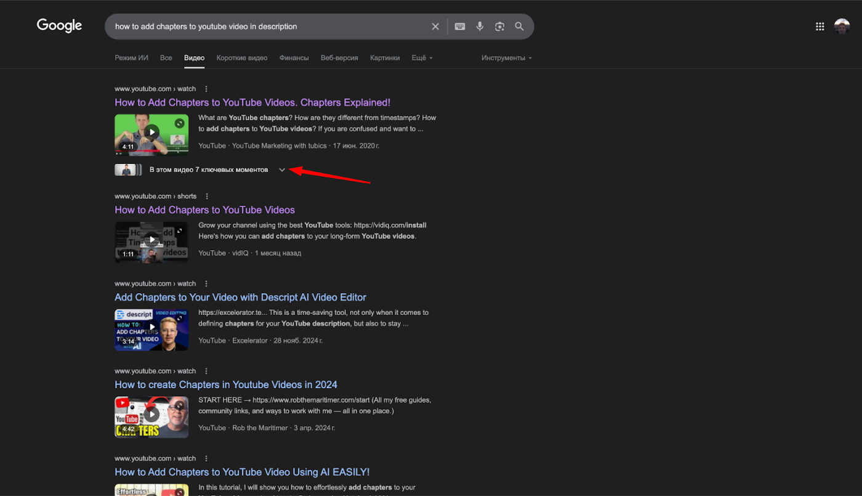Open the on-screen keyboard icon

click(460, 26)
